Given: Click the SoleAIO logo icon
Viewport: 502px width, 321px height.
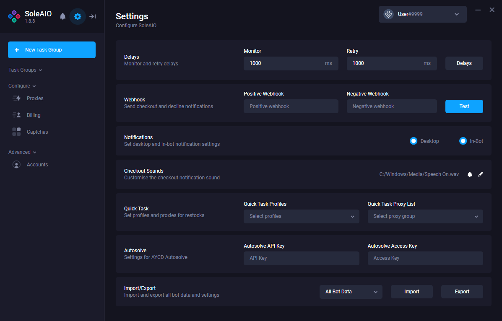Looking at the screenshot, I should tap(14, 16).
